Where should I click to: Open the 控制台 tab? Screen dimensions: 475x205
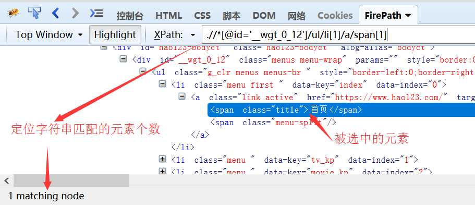130,16
